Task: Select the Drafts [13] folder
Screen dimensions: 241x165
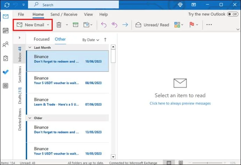Action: coord(20,95)
